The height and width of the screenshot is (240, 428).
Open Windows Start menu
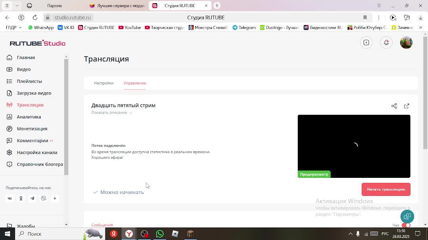(7, 234)
